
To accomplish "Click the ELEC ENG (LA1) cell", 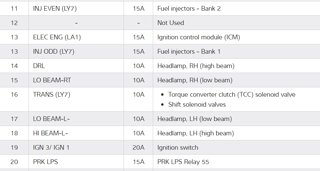I will click(57, 37).
